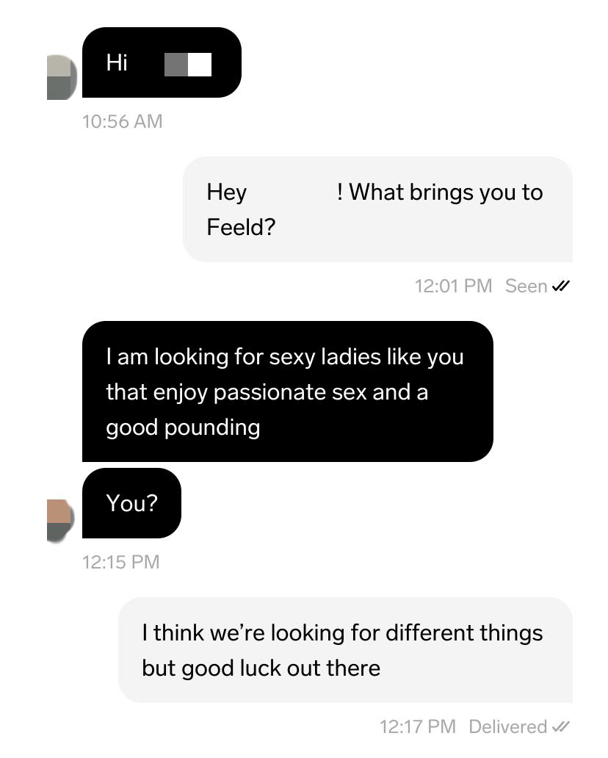Select the blurred name in the Hi bubble
608x758 pixels.
pos(188,65)
